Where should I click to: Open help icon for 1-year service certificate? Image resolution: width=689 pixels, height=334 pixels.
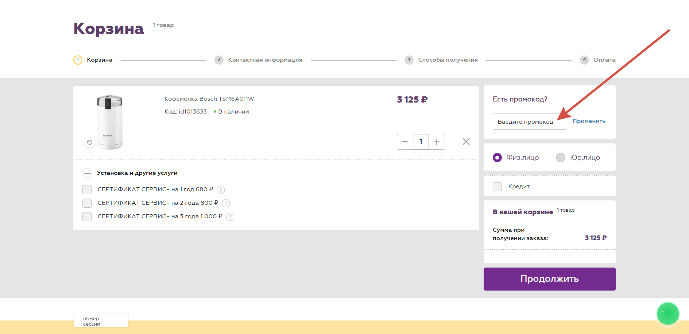click(x=221, y=190)
